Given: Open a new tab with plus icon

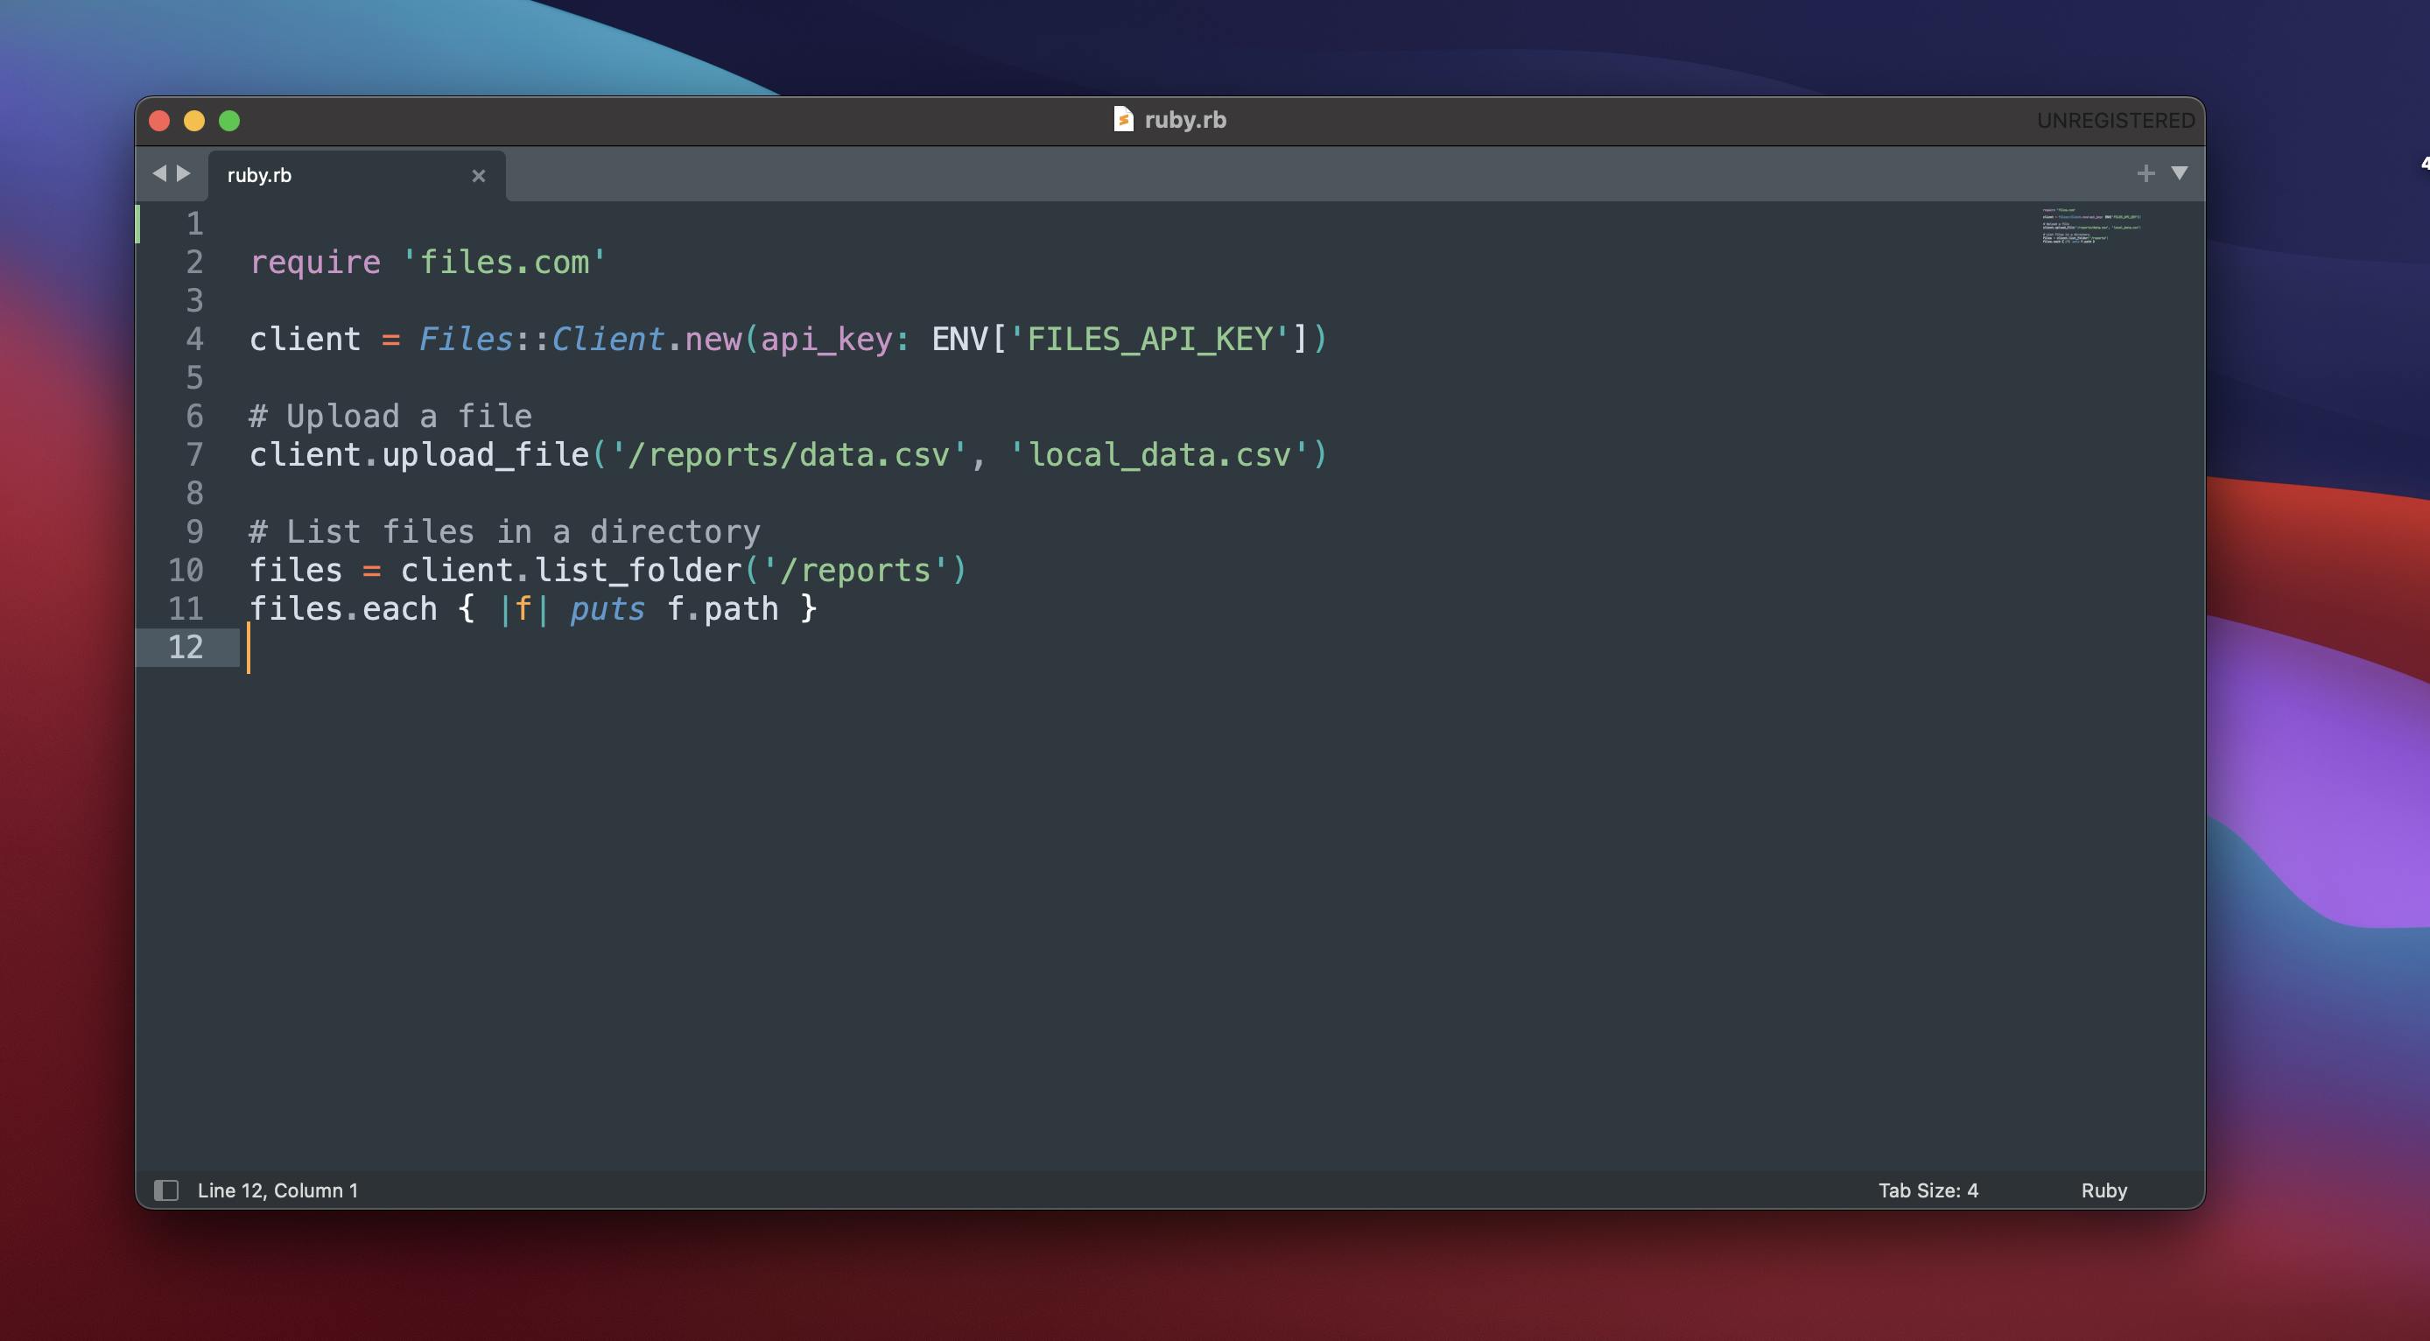Looking at the screenshot, I should pyautogui.click(x=2146, y=173).
